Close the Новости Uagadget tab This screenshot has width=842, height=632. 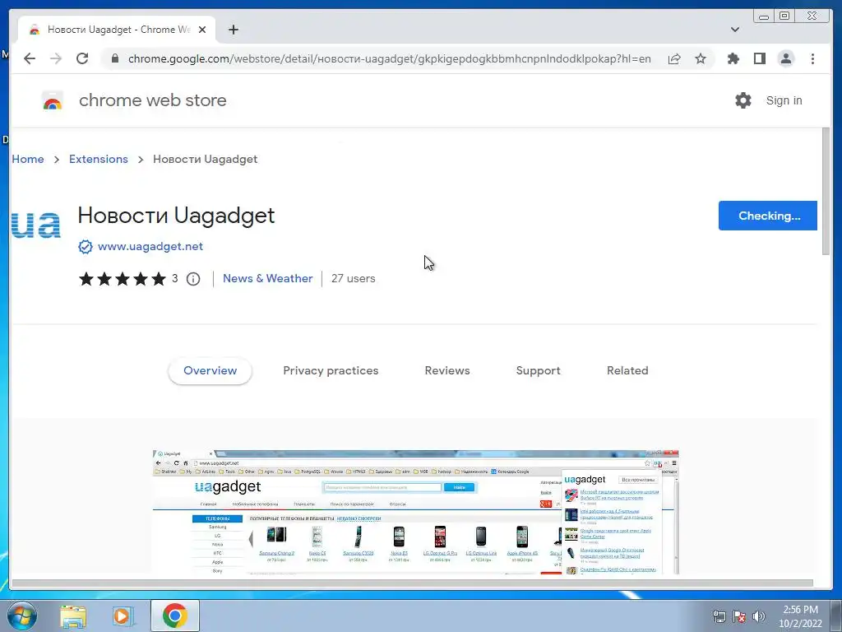click(202, 30)
